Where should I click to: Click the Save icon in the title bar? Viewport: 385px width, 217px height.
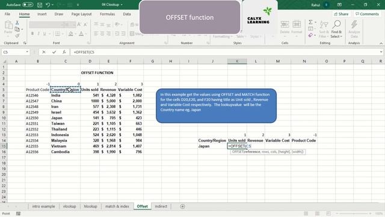tap(39, 5)
